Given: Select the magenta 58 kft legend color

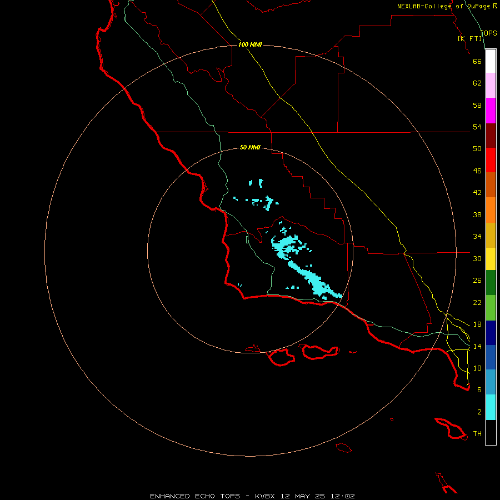Looking at the screenshot, I should tap(491, 111).
